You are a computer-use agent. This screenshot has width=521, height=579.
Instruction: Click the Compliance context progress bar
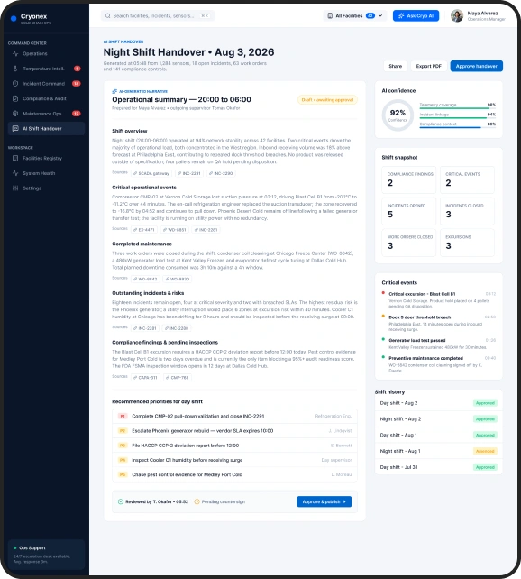[458, 127]
